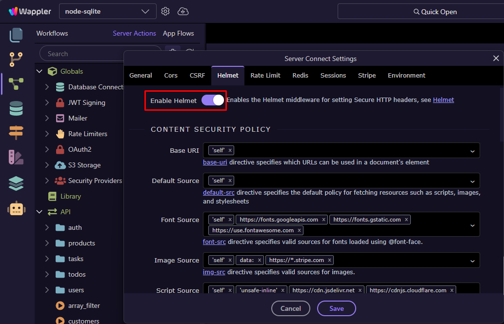504x324 pixels.
Task: Click the AI assistant robot icon
Action: click(x=16, y=208)
